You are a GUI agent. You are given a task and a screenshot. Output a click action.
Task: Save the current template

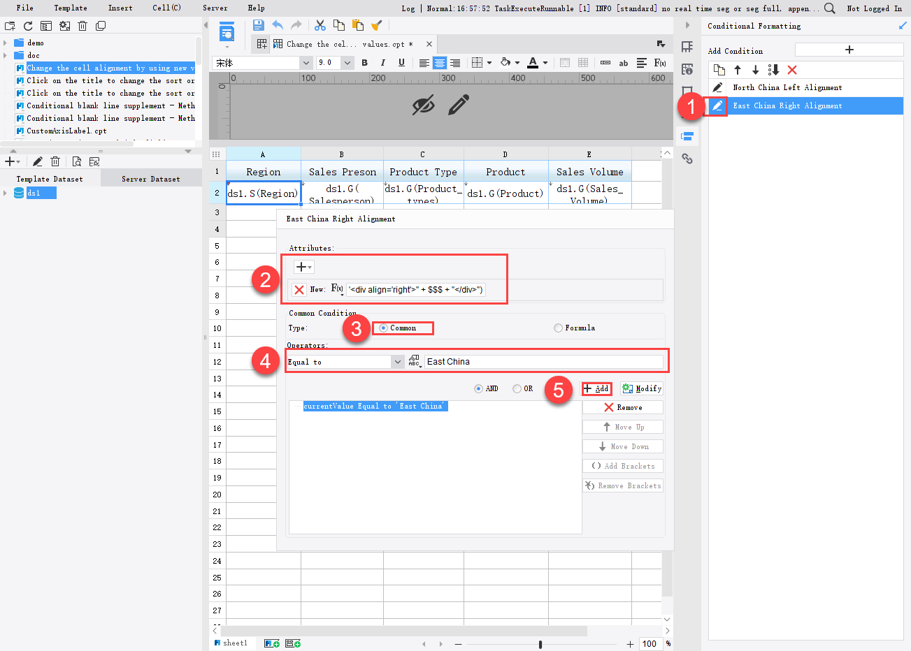click(258, 24)
